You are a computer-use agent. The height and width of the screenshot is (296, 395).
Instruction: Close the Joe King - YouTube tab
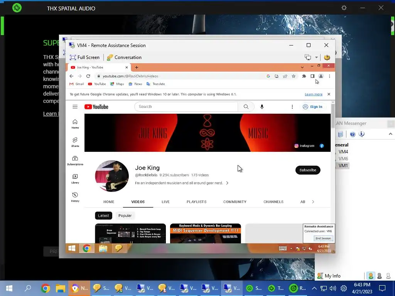pyautogui.click(x=127, y=67)
